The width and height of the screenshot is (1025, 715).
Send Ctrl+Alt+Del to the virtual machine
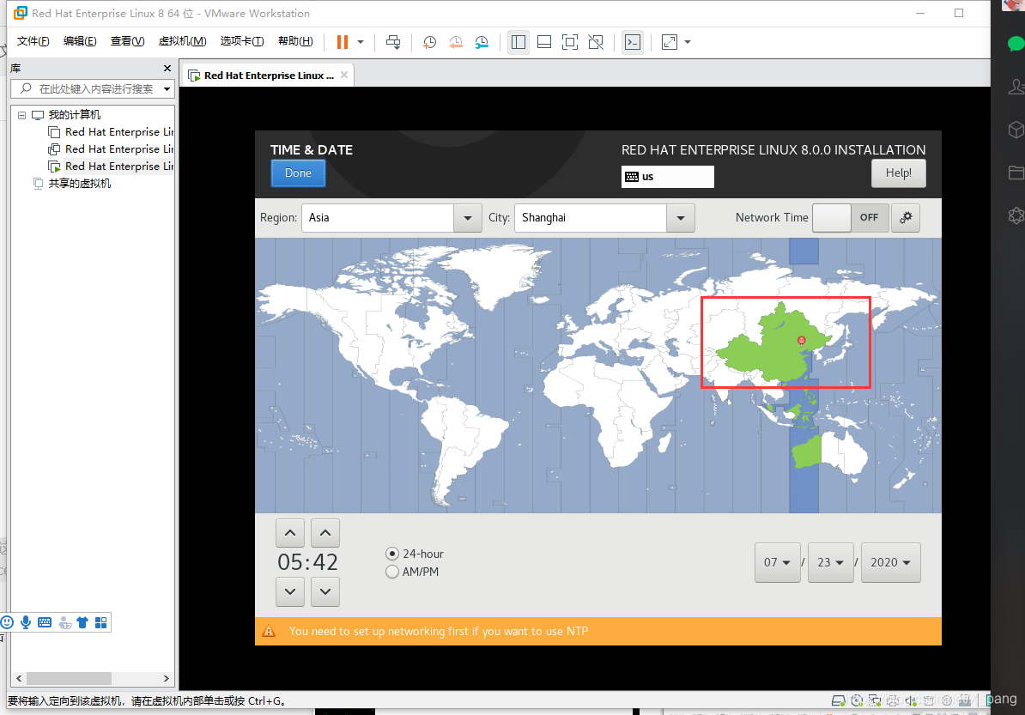pyautogui.click(x=393, y=42)
